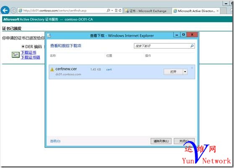Viewport: 234px width, 168px height.
Task: Click the browser forward arrow button
Action: (x=13, y=10)
